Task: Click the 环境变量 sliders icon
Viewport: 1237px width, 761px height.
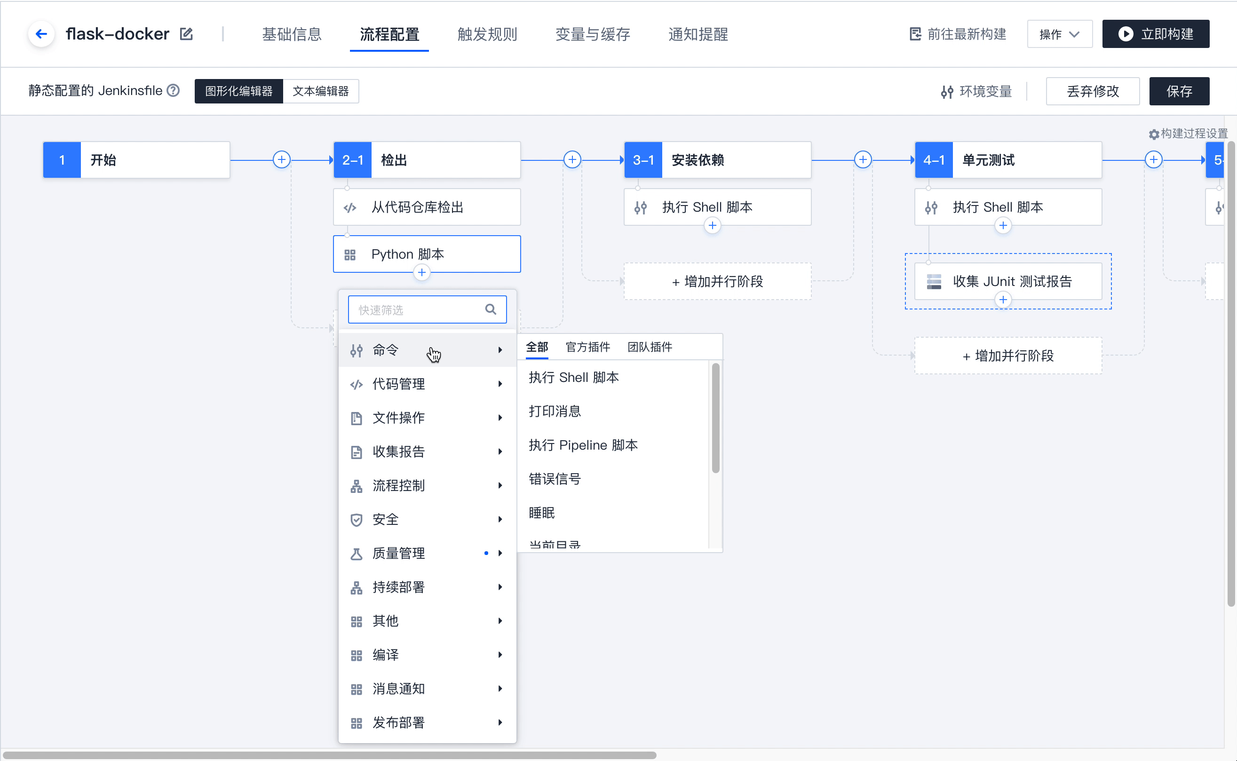Action: [x=947, y=92]
